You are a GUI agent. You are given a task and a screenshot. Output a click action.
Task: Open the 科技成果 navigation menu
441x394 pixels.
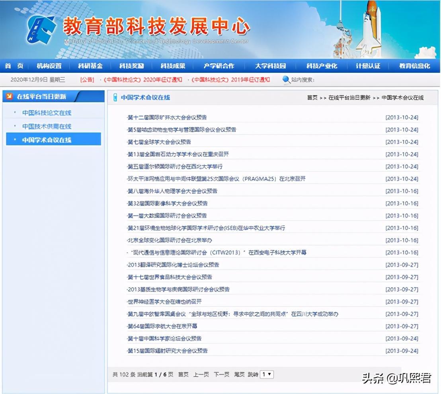point(173,66)
